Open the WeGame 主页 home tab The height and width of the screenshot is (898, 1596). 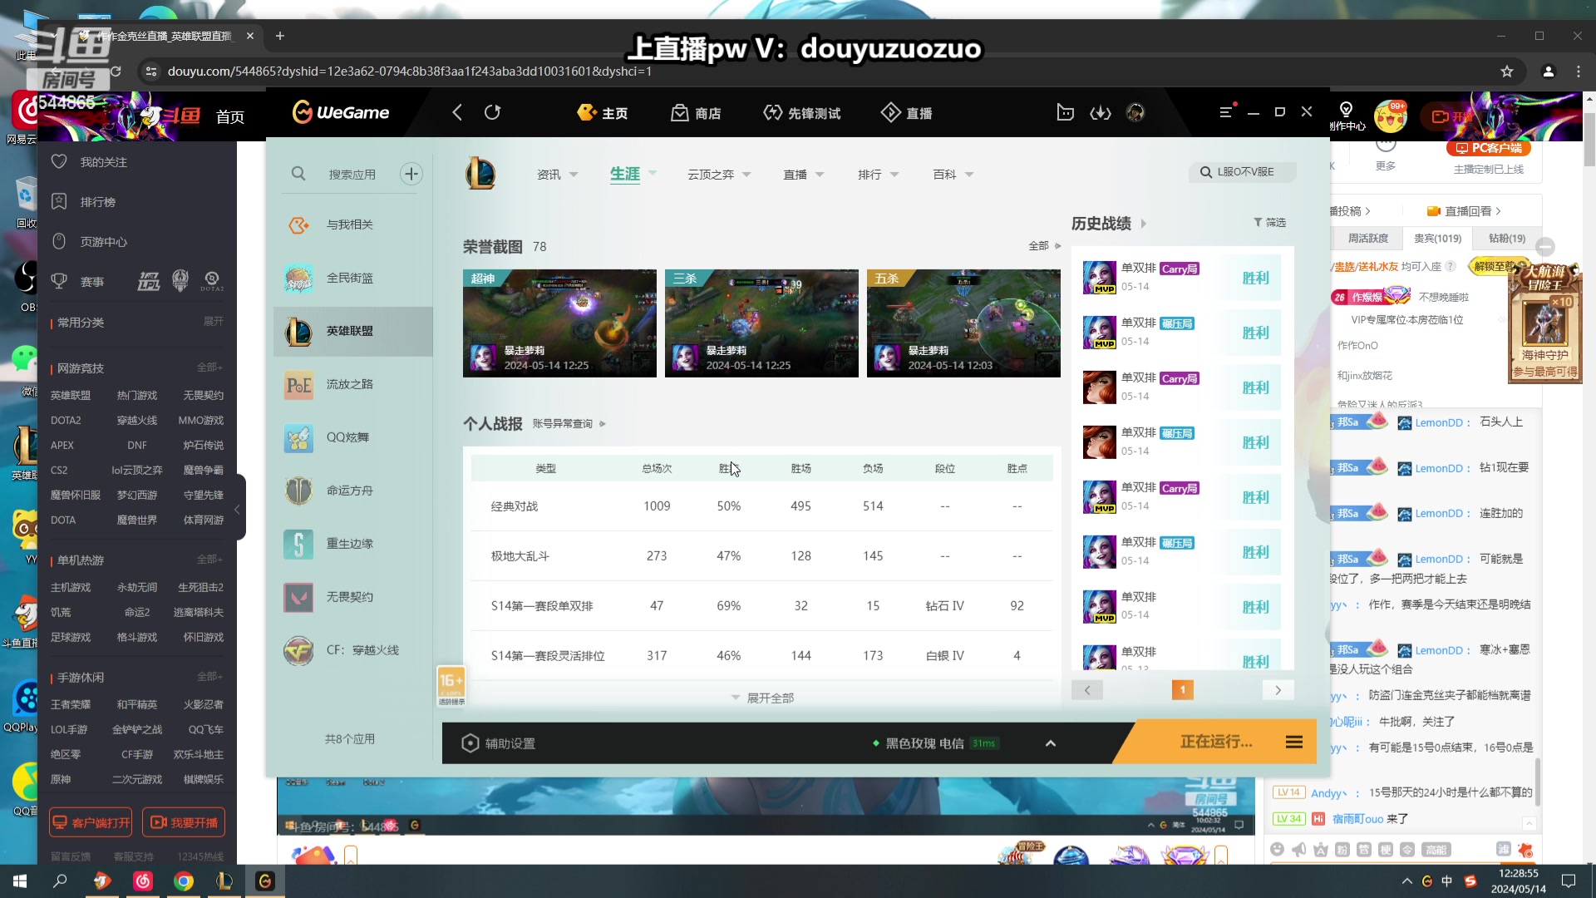click(x=603, y=113)
